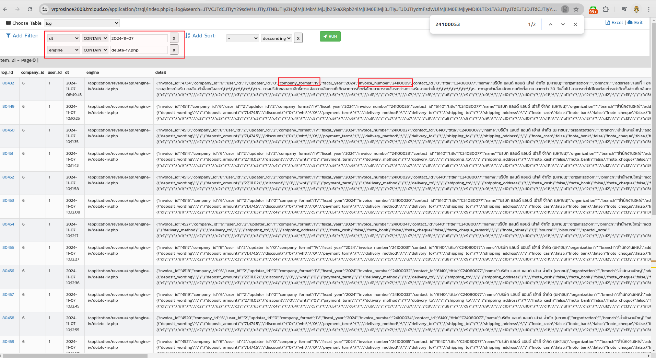Click the Add Filter funnel label
This screenshot has width=656, height=358.
[22, 36]
